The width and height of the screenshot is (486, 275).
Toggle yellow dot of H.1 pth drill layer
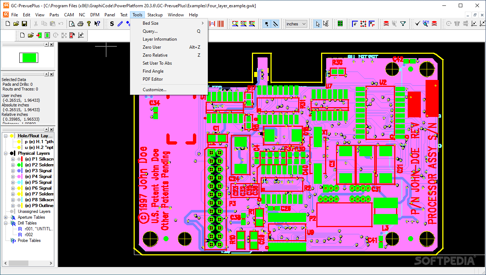[19, 142]
